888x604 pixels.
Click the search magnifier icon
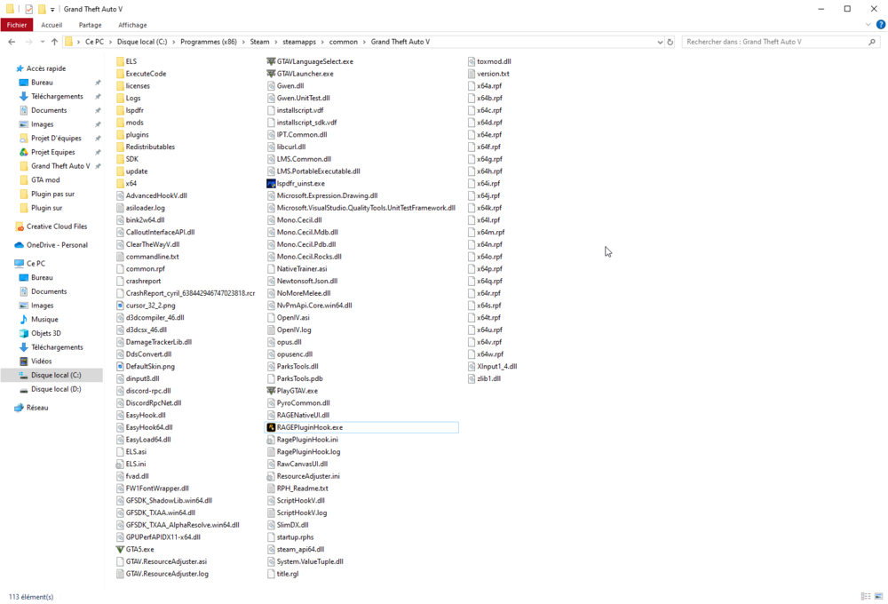(872, 42)
